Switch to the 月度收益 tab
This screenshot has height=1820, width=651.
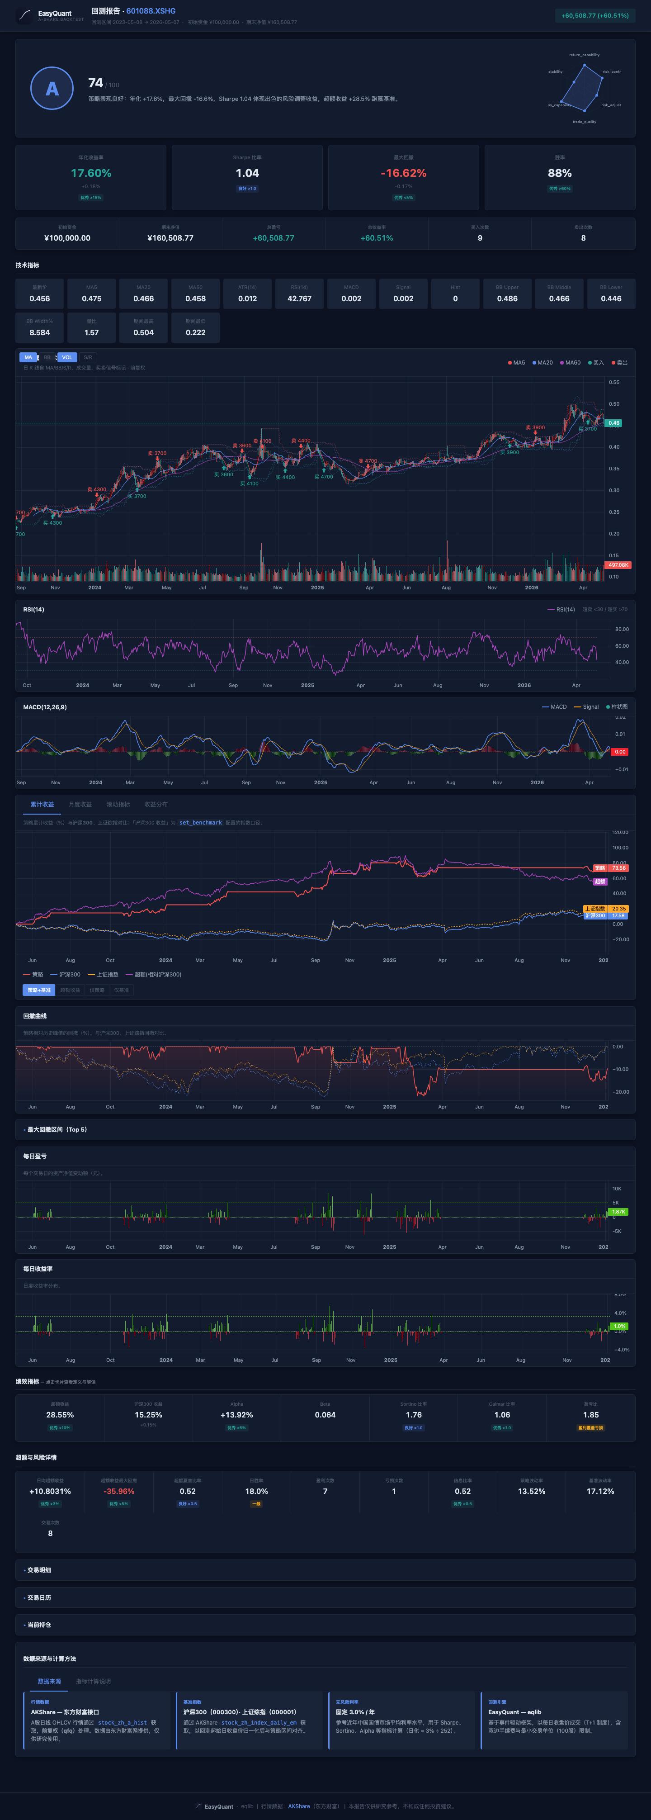coord(80,804)
